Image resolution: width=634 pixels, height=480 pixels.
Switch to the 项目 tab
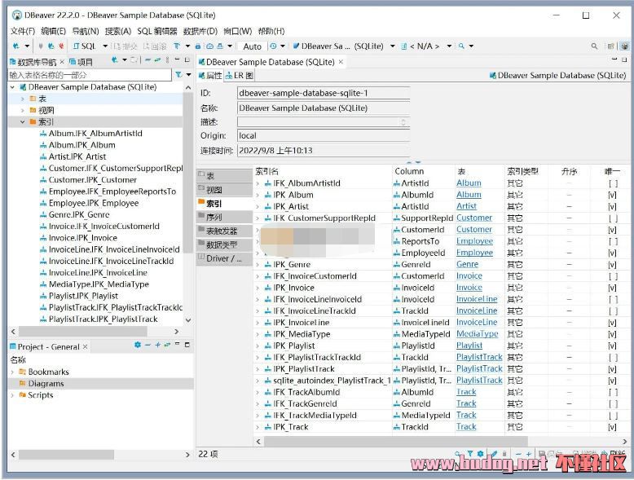[x=81, y=62]
